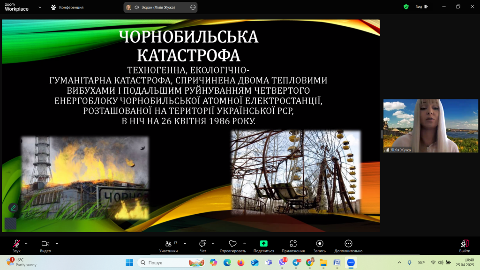
Task: Leave the meeting via the Выйти button
Action: [x=465, y=244]
